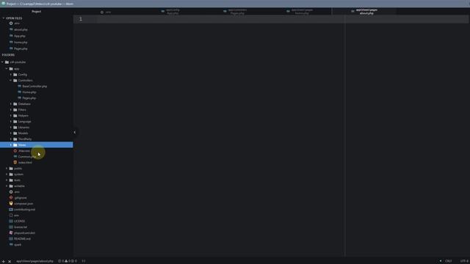Switch to the App.php editor tab
Screen dimensions: 470x264
[x=170, y=12]
